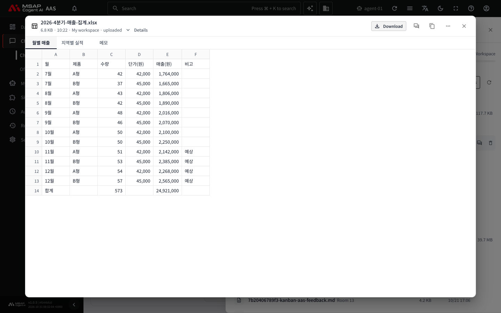
Task: Select column header E in the spreadsheet
Action: pos(167,54)
